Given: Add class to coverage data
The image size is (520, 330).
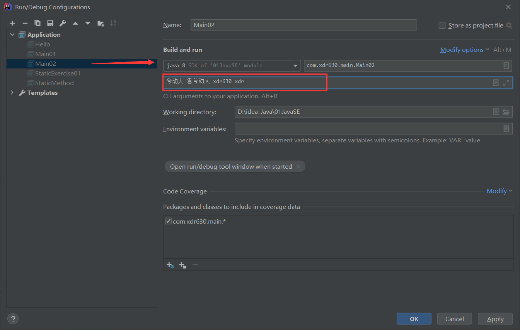Looking at the screenshot, I should (x=170, y=265).
